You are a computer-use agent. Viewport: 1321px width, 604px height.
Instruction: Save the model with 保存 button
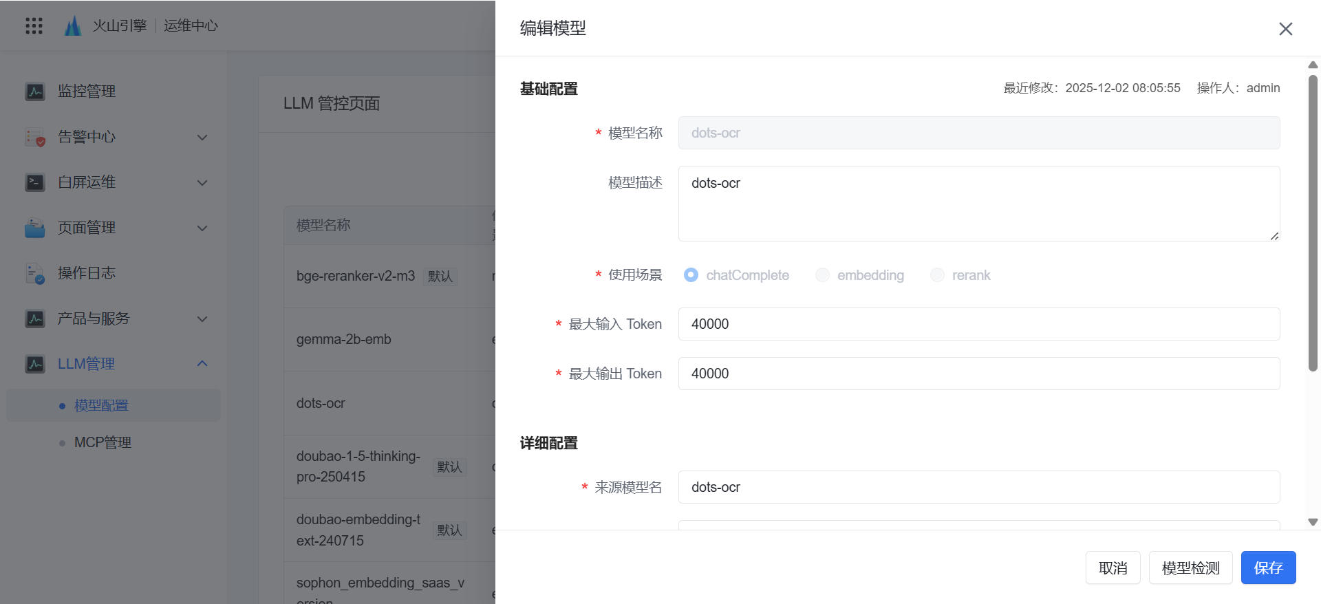click(1269, 568)
